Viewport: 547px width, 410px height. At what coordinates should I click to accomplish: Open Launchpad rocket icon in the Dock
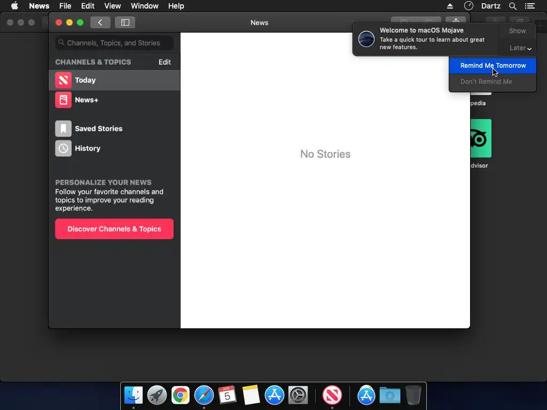[157, 395]
